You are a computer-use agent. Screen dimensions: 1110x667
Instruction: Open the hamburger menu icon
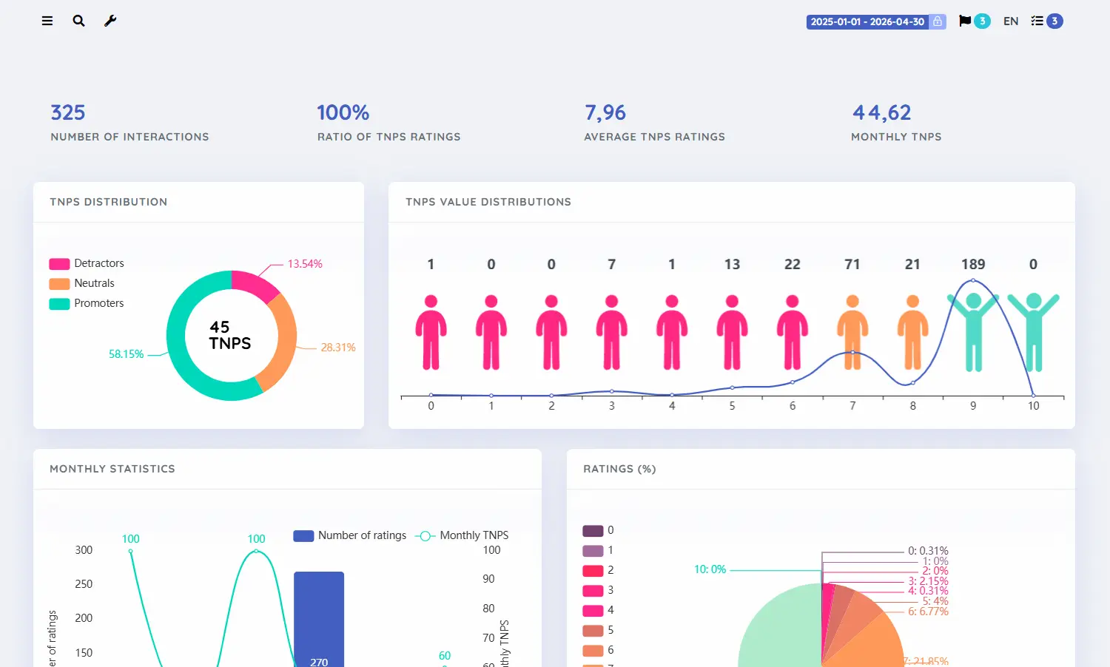pyautogui.click(x=47, y=21)
